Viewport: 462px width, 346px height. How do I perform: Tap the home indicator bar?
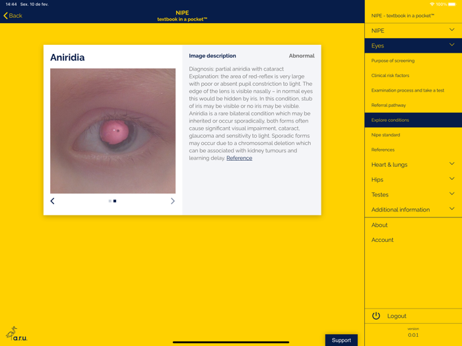(x=231, y=342)
